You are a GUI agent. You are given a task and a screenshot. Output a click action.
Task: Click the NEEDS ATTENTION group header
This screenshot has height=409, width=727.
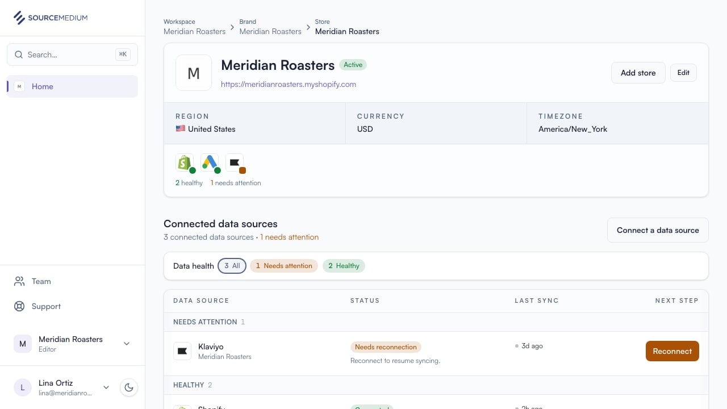tap(436, 322)
